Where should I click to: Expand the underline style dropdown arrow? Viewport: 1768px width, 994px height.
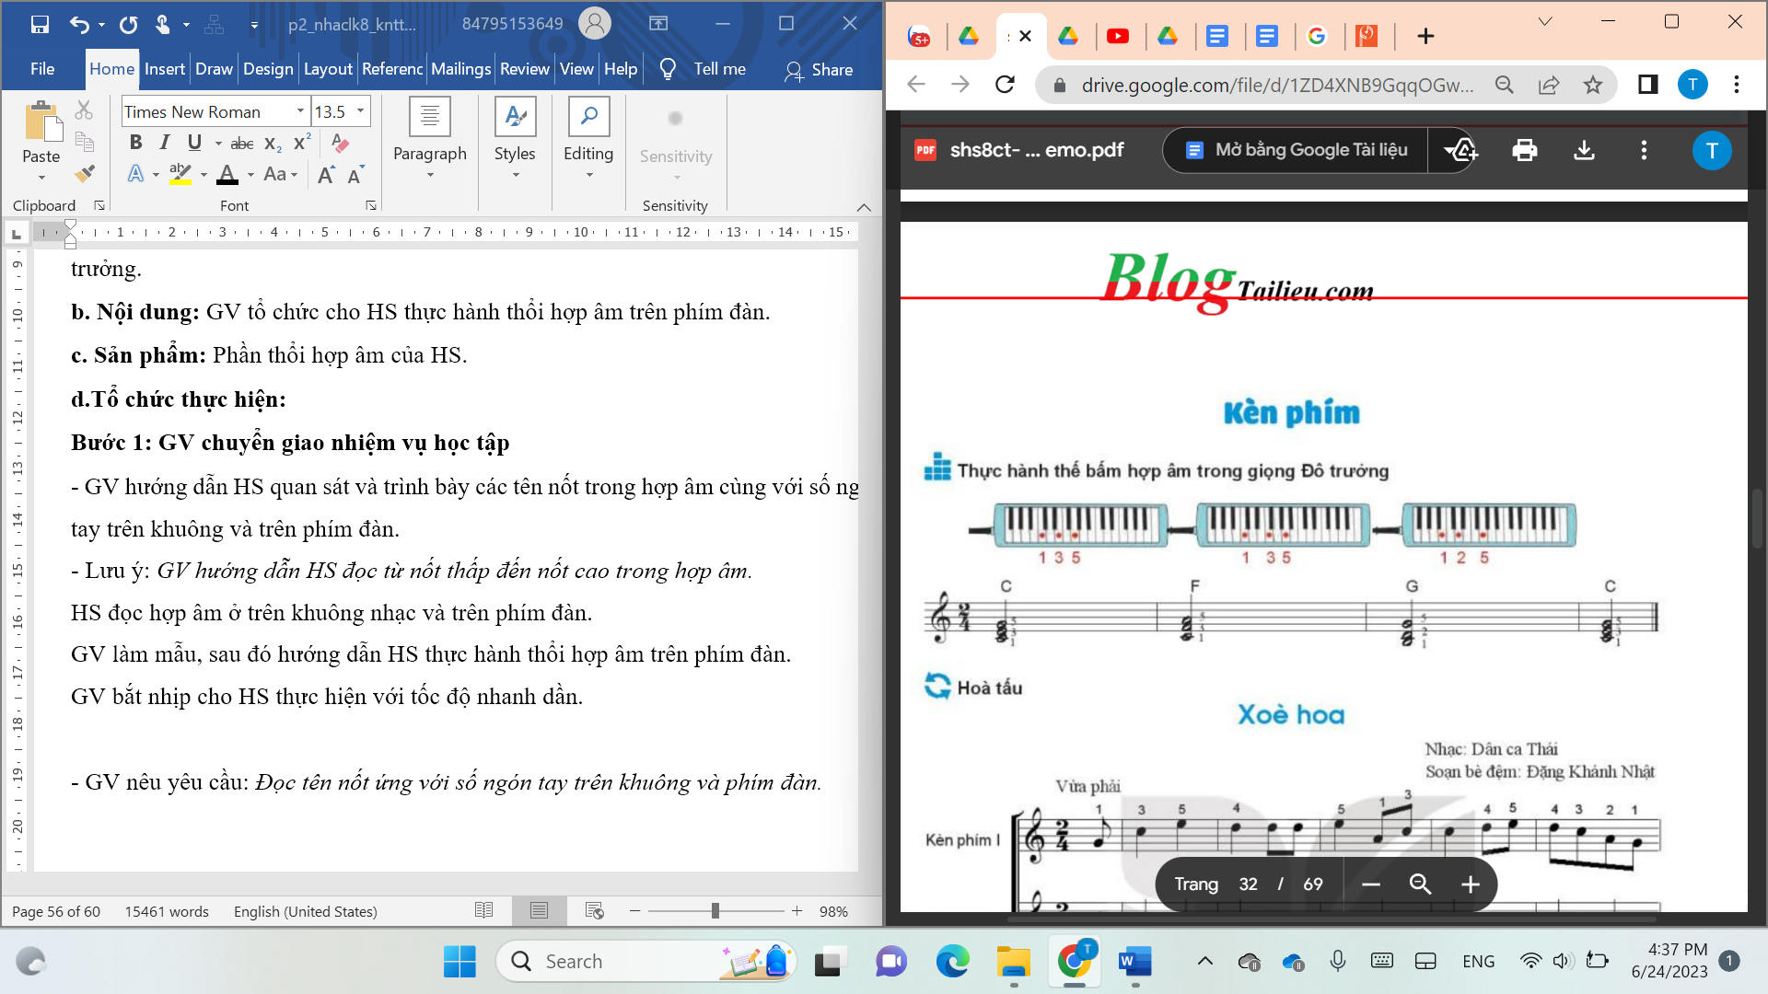[218, 143]
